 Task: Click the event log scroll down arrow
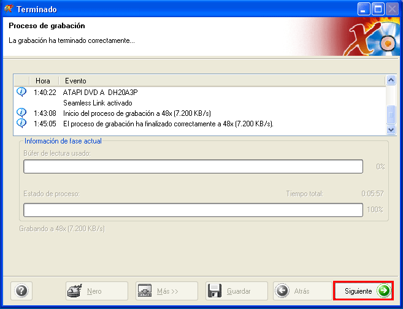pyautogui.click(x=391, y=130)
